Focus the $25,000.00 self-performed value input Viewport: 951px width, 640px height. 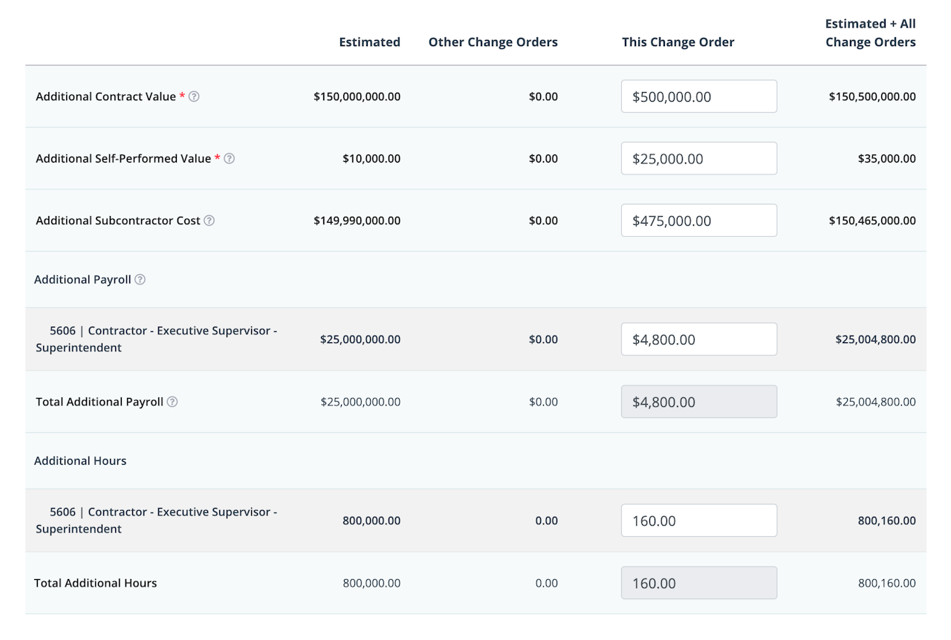click(x=698, y=158)
